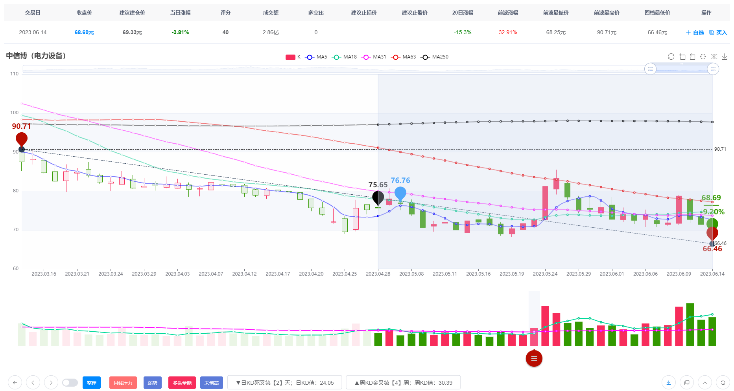Click the 当日涨幅 column header
This screenshot has width=734, height=391.
pos(180,13)
